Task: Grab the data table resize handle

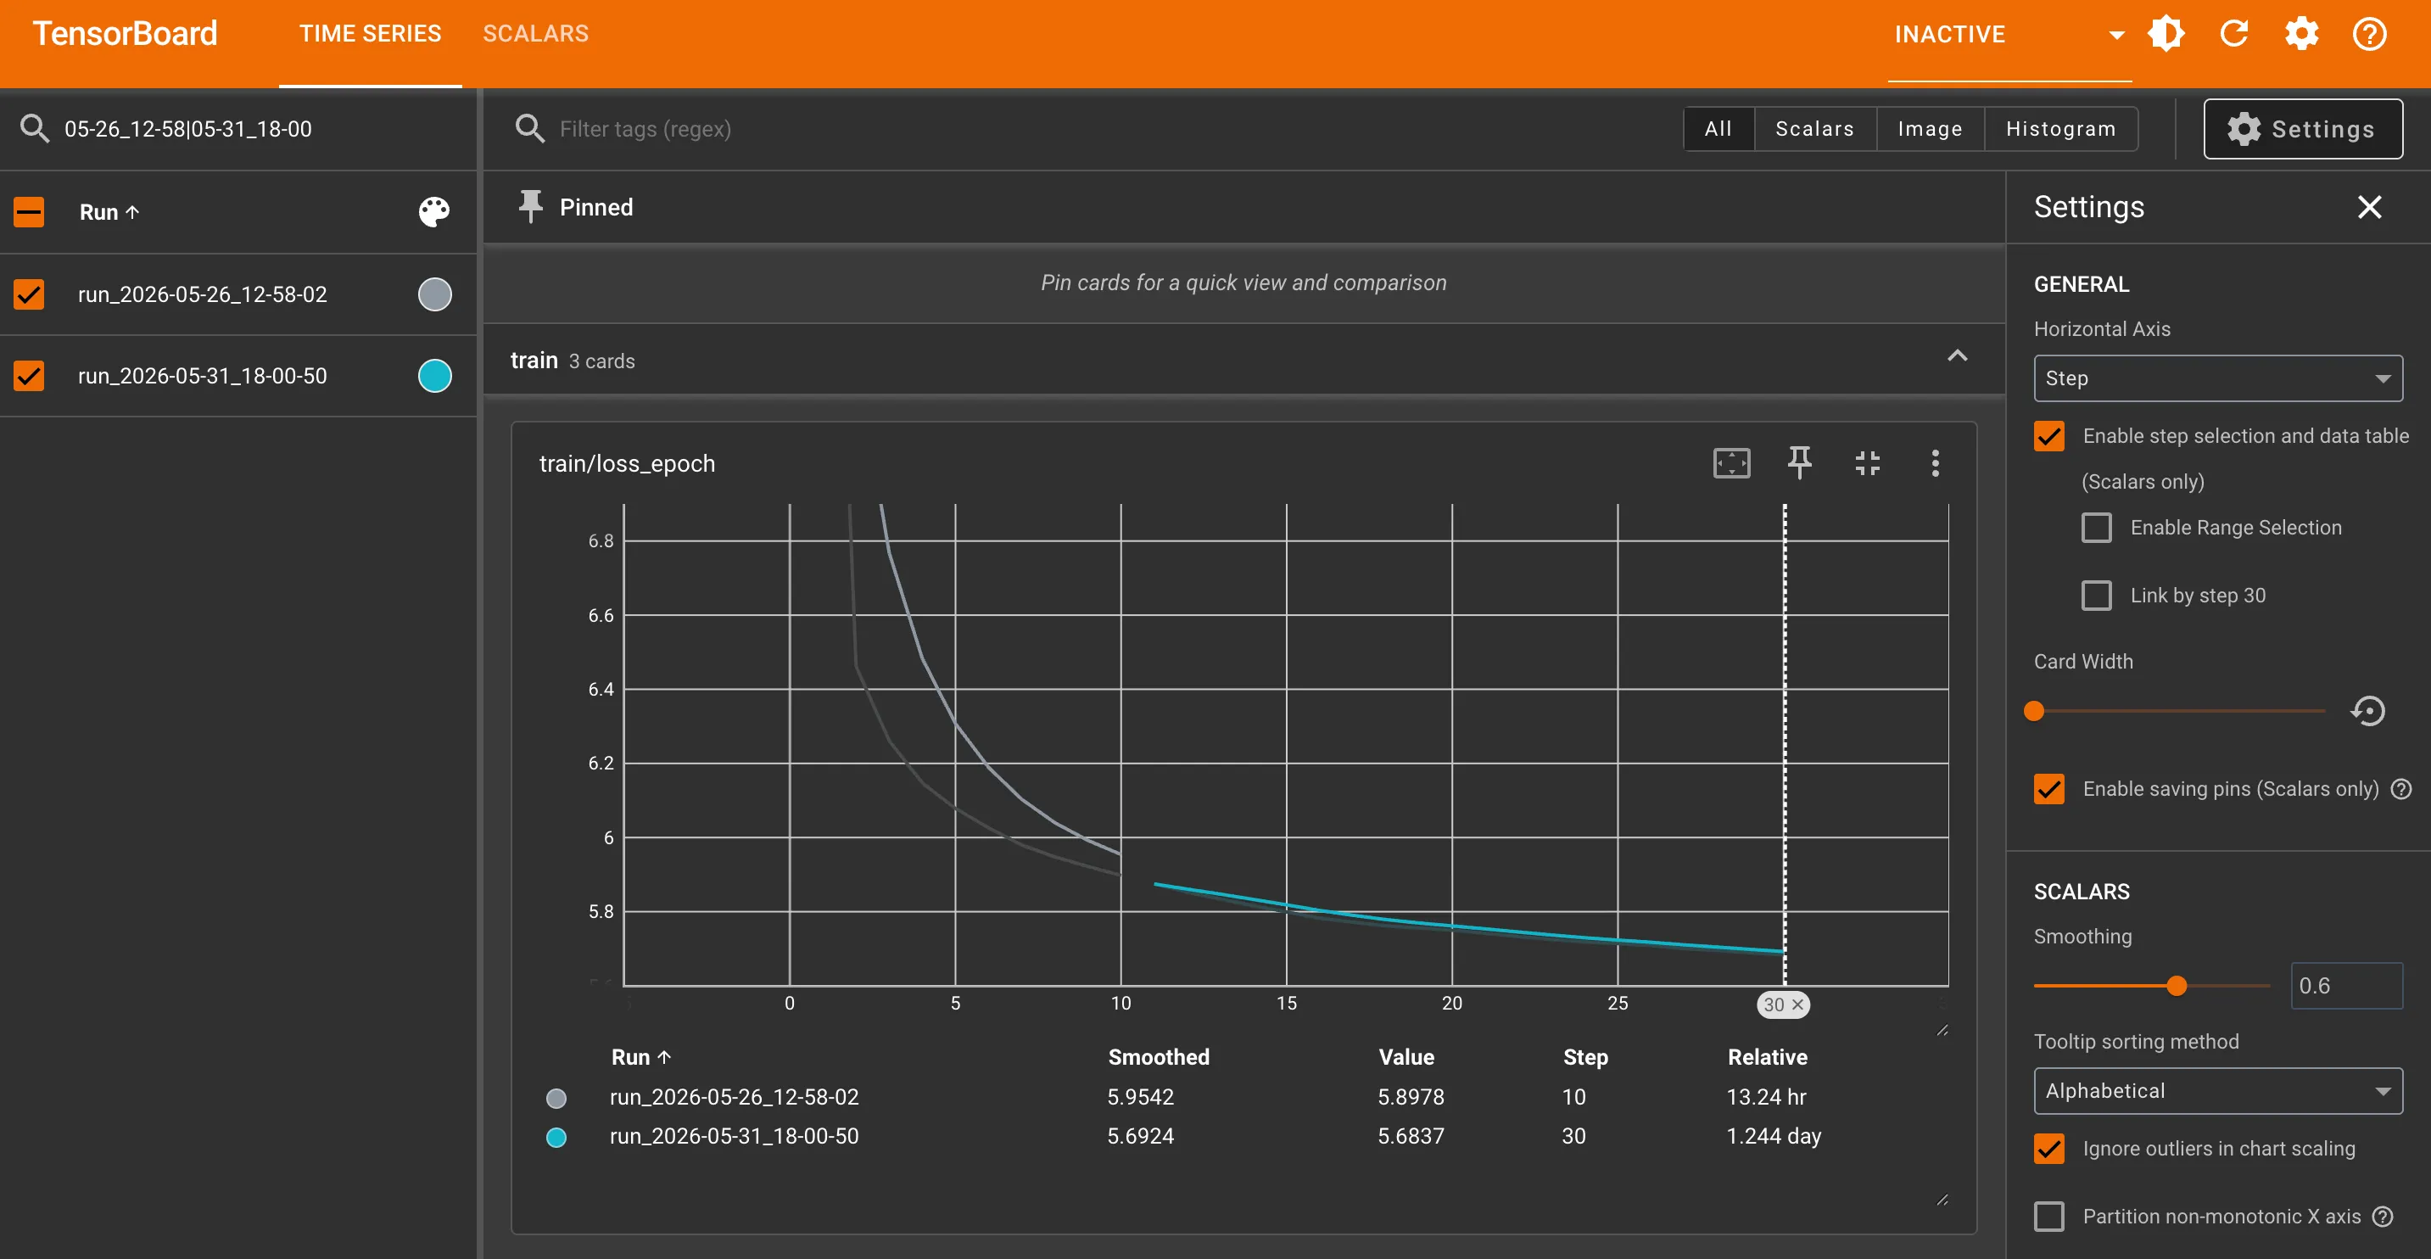Action: pyautogui.click(x=1942, y=1200)
